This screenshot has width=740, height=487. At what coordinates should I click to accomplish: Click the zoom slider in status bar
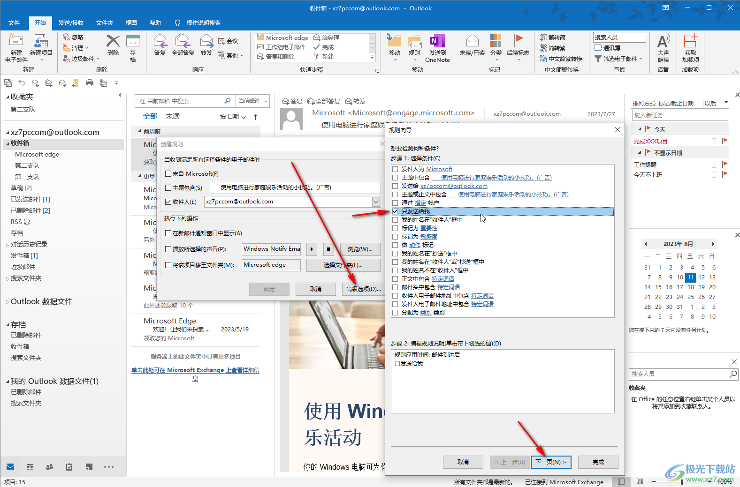pos(682,482)
